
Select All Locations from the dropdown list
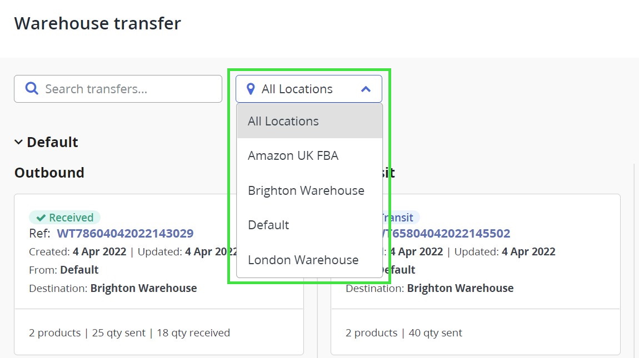pos(283,121)
